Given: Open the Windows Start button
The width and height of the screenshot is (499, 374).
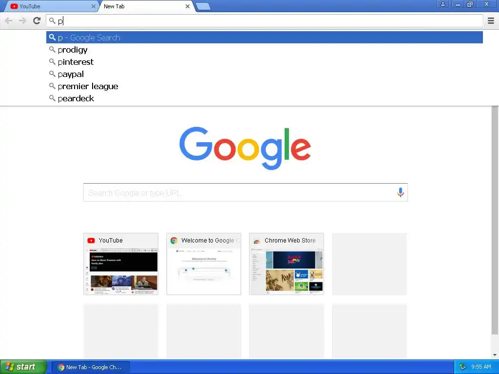Looking at the screenshot, I should 23,367.
